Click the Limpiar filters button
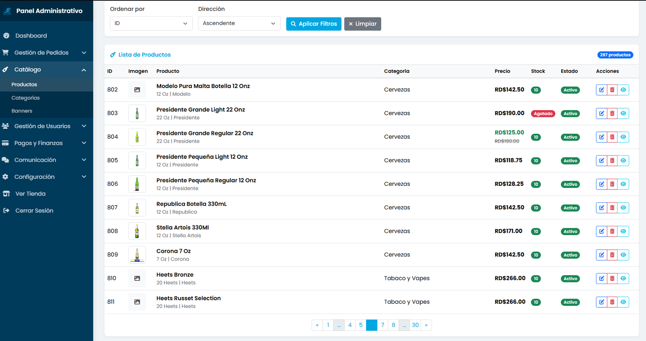Image resolution: width=646 pixels, height=341 pixels. pos(363,24)
